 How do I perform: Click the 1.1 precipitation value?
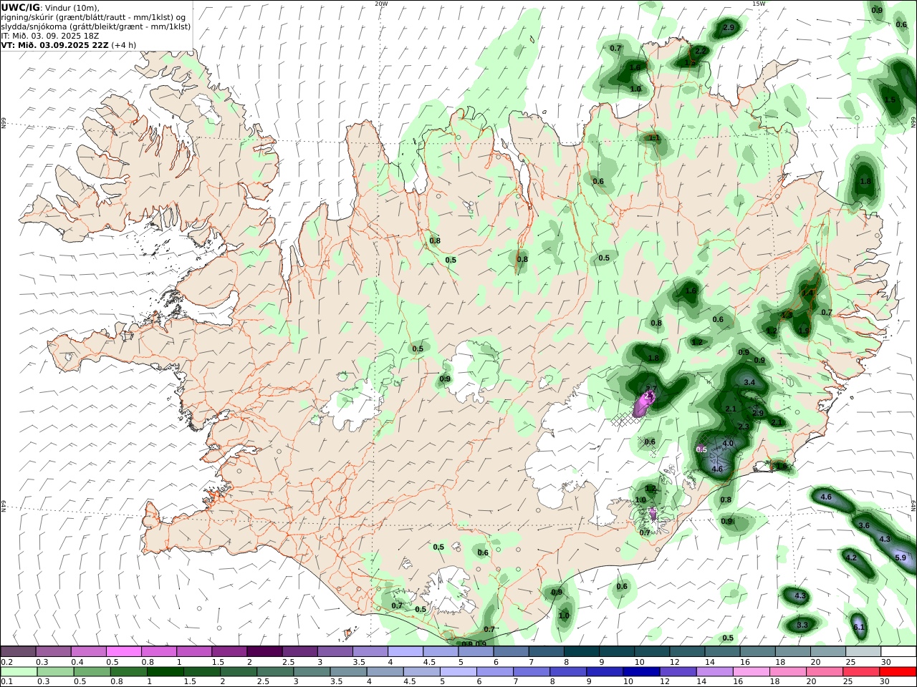[x=654, y=138]
